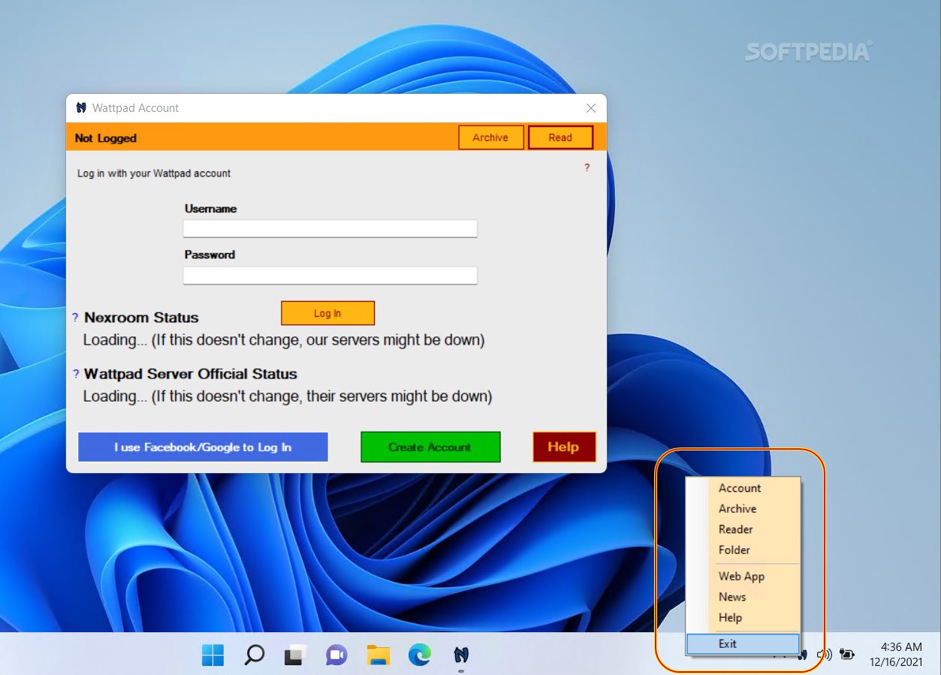Click I use Facebook/Google to Log In
Screen dimensions: 941x675
203,447
